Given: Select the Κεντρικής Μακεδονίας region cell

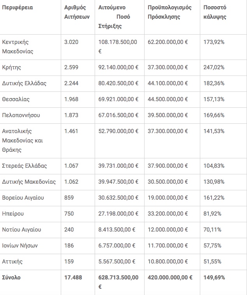Looking at the screenshot, I should (18, 46).
